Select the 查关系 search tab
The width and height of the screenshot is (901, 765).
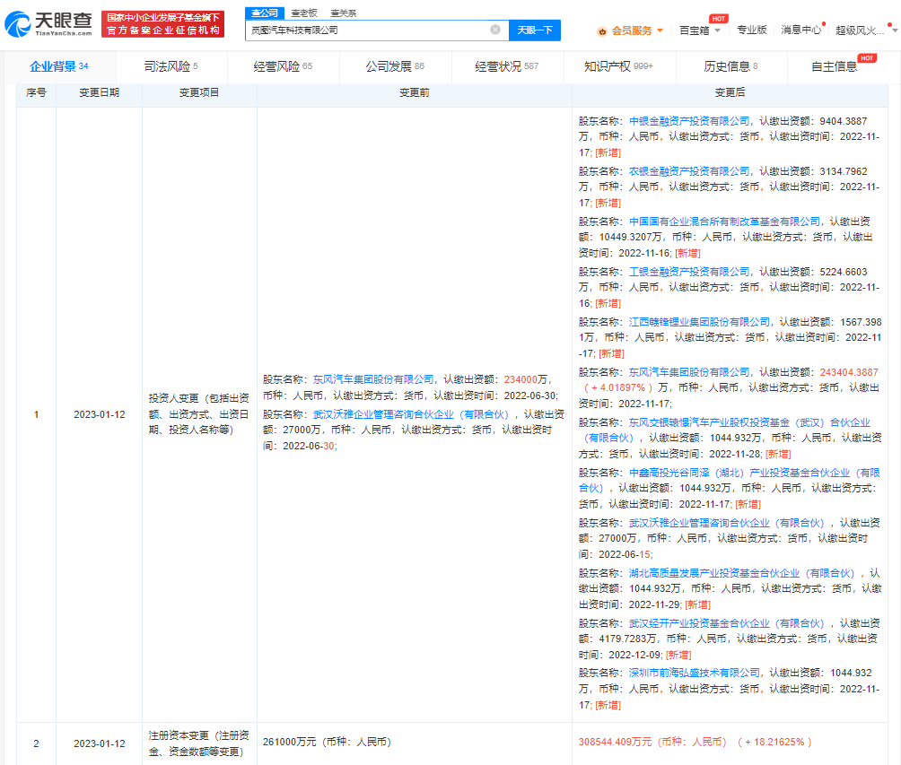(344, 13)
